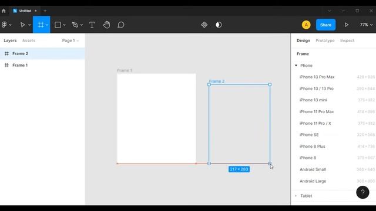The height and width of the screenshot is (211, 376).
Task: Open main menu dropdown arrow
Action: coord(10,25)
